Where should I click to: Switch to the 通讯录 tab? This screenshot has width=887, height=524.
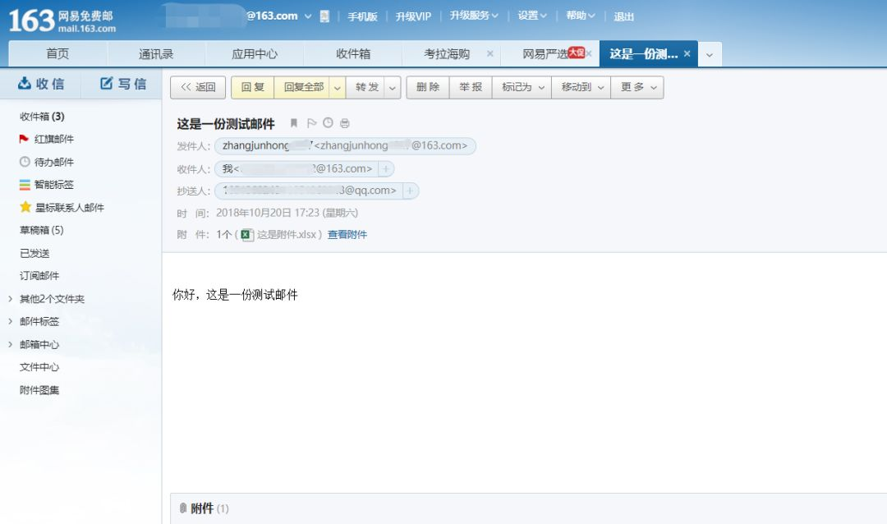click(156, 53)
